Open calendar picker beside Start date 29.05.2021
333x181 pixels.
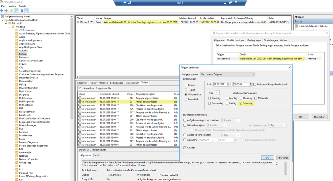coord(229,84)
